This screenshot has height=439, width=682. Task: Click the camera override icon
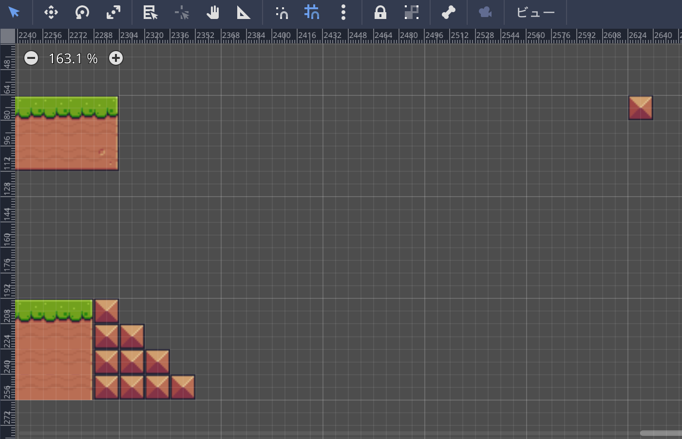point(486,12)
